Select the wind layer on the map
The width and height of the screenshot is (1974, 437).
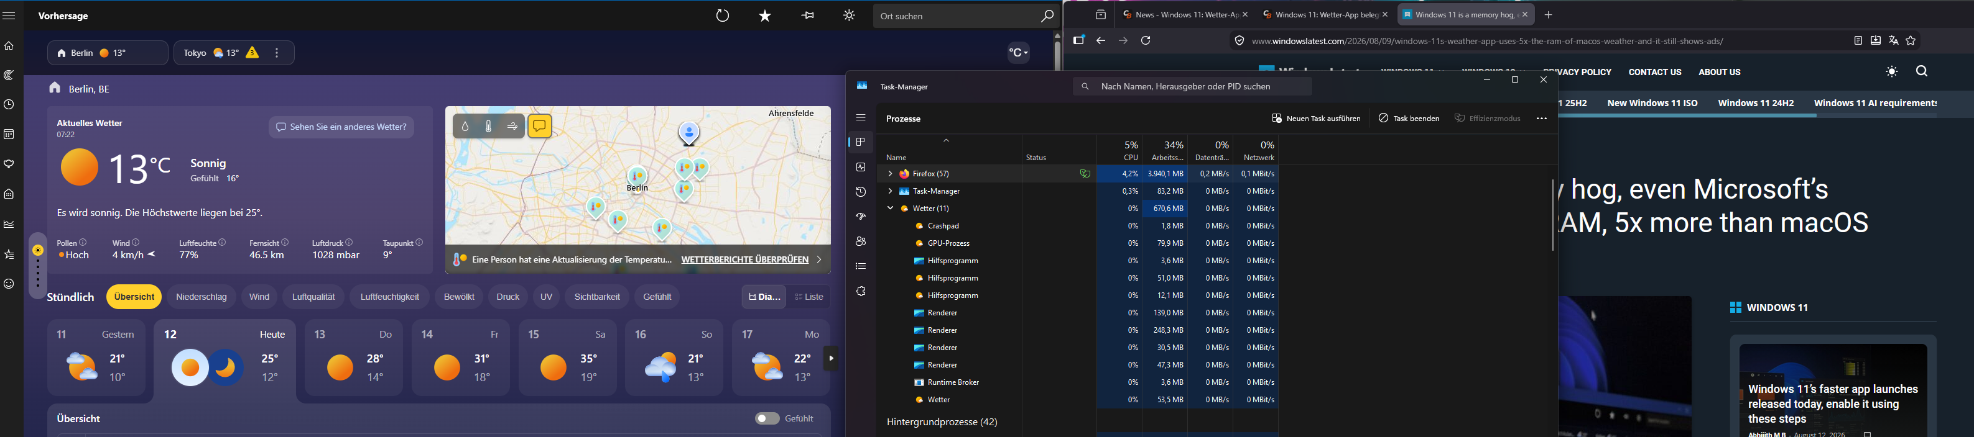(512, 126)
